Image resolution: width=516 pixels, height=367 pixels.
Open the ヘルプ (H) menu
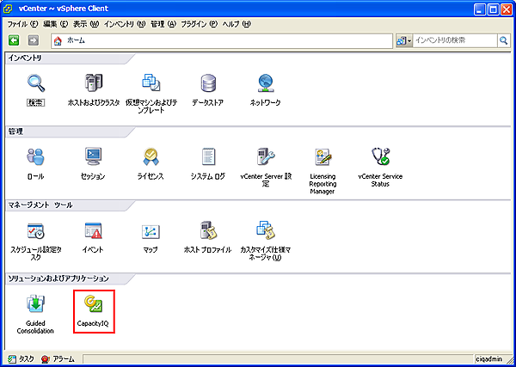pos(236,24)
